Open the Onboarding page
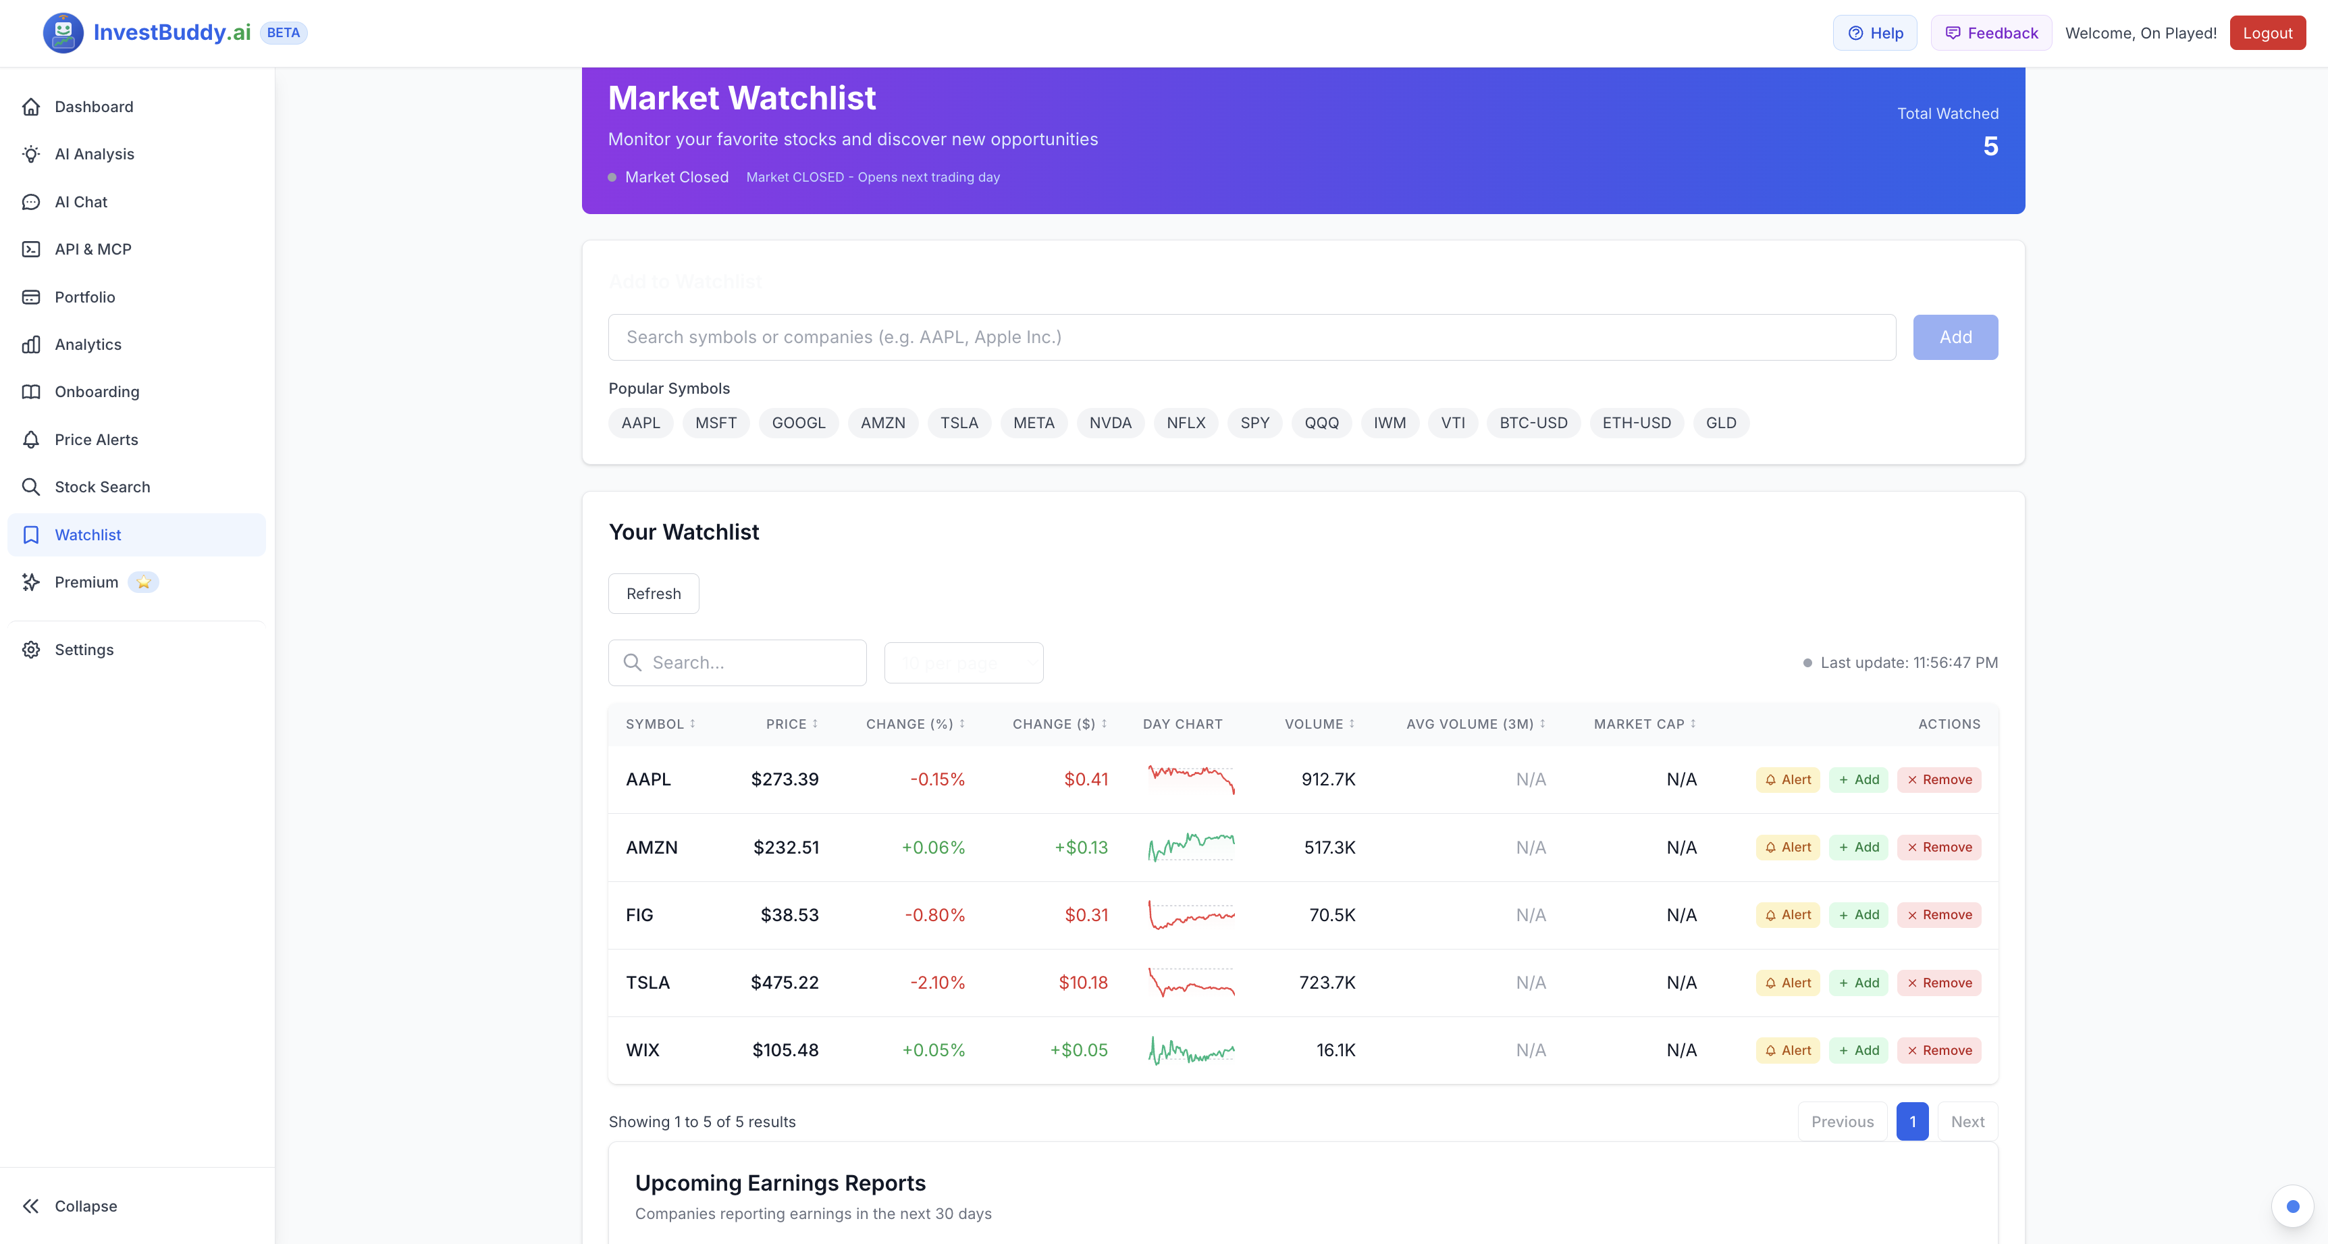Viewport: 2328px width, 1244px height. (136, 392)
